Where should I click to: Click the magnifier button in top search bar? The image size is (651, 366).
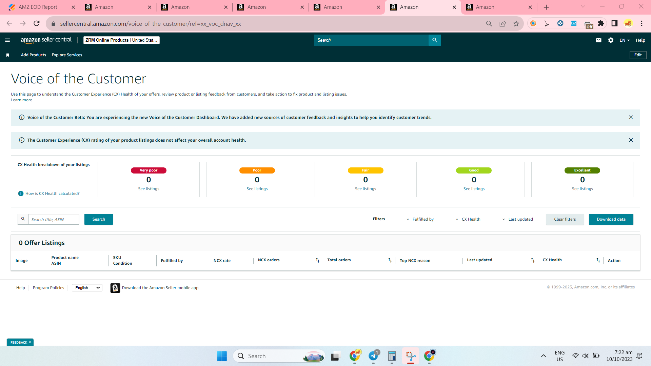click(x=435, y=40)
